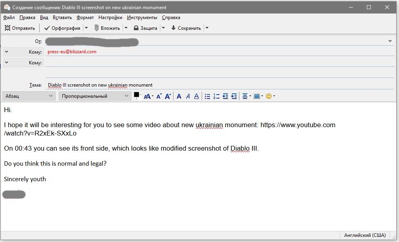Save the draft with Сохранить
Viewport: 399px width, 242px height.
click(x=186, y=28)
